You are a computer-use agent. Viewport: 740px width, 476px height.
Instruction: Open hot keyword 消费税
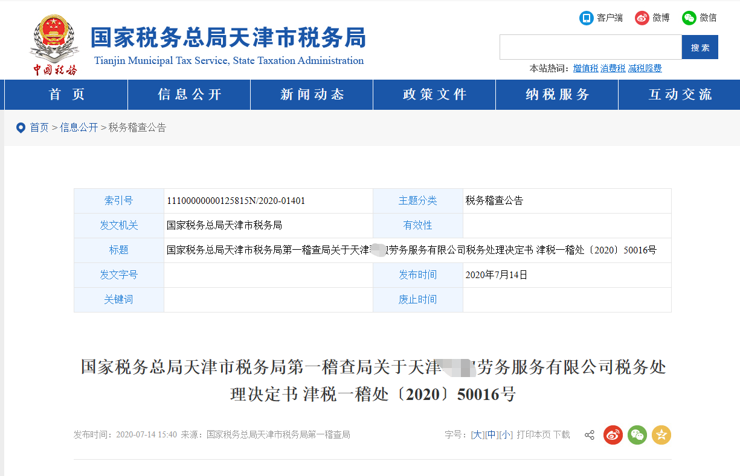tap(613, 69)
